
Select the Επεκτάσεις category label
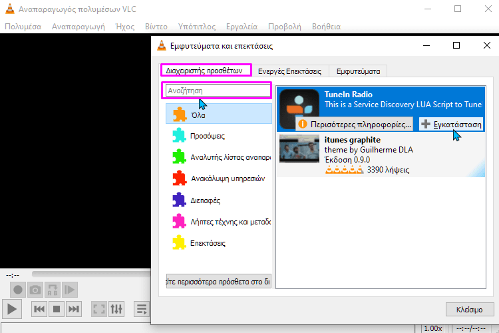pos(208,243)
